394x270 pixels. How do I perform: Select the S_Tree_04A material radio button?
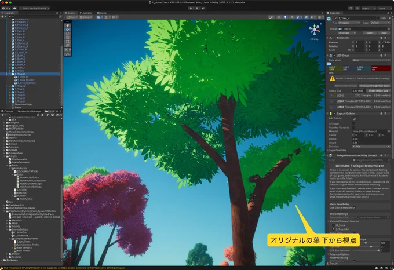333,229
